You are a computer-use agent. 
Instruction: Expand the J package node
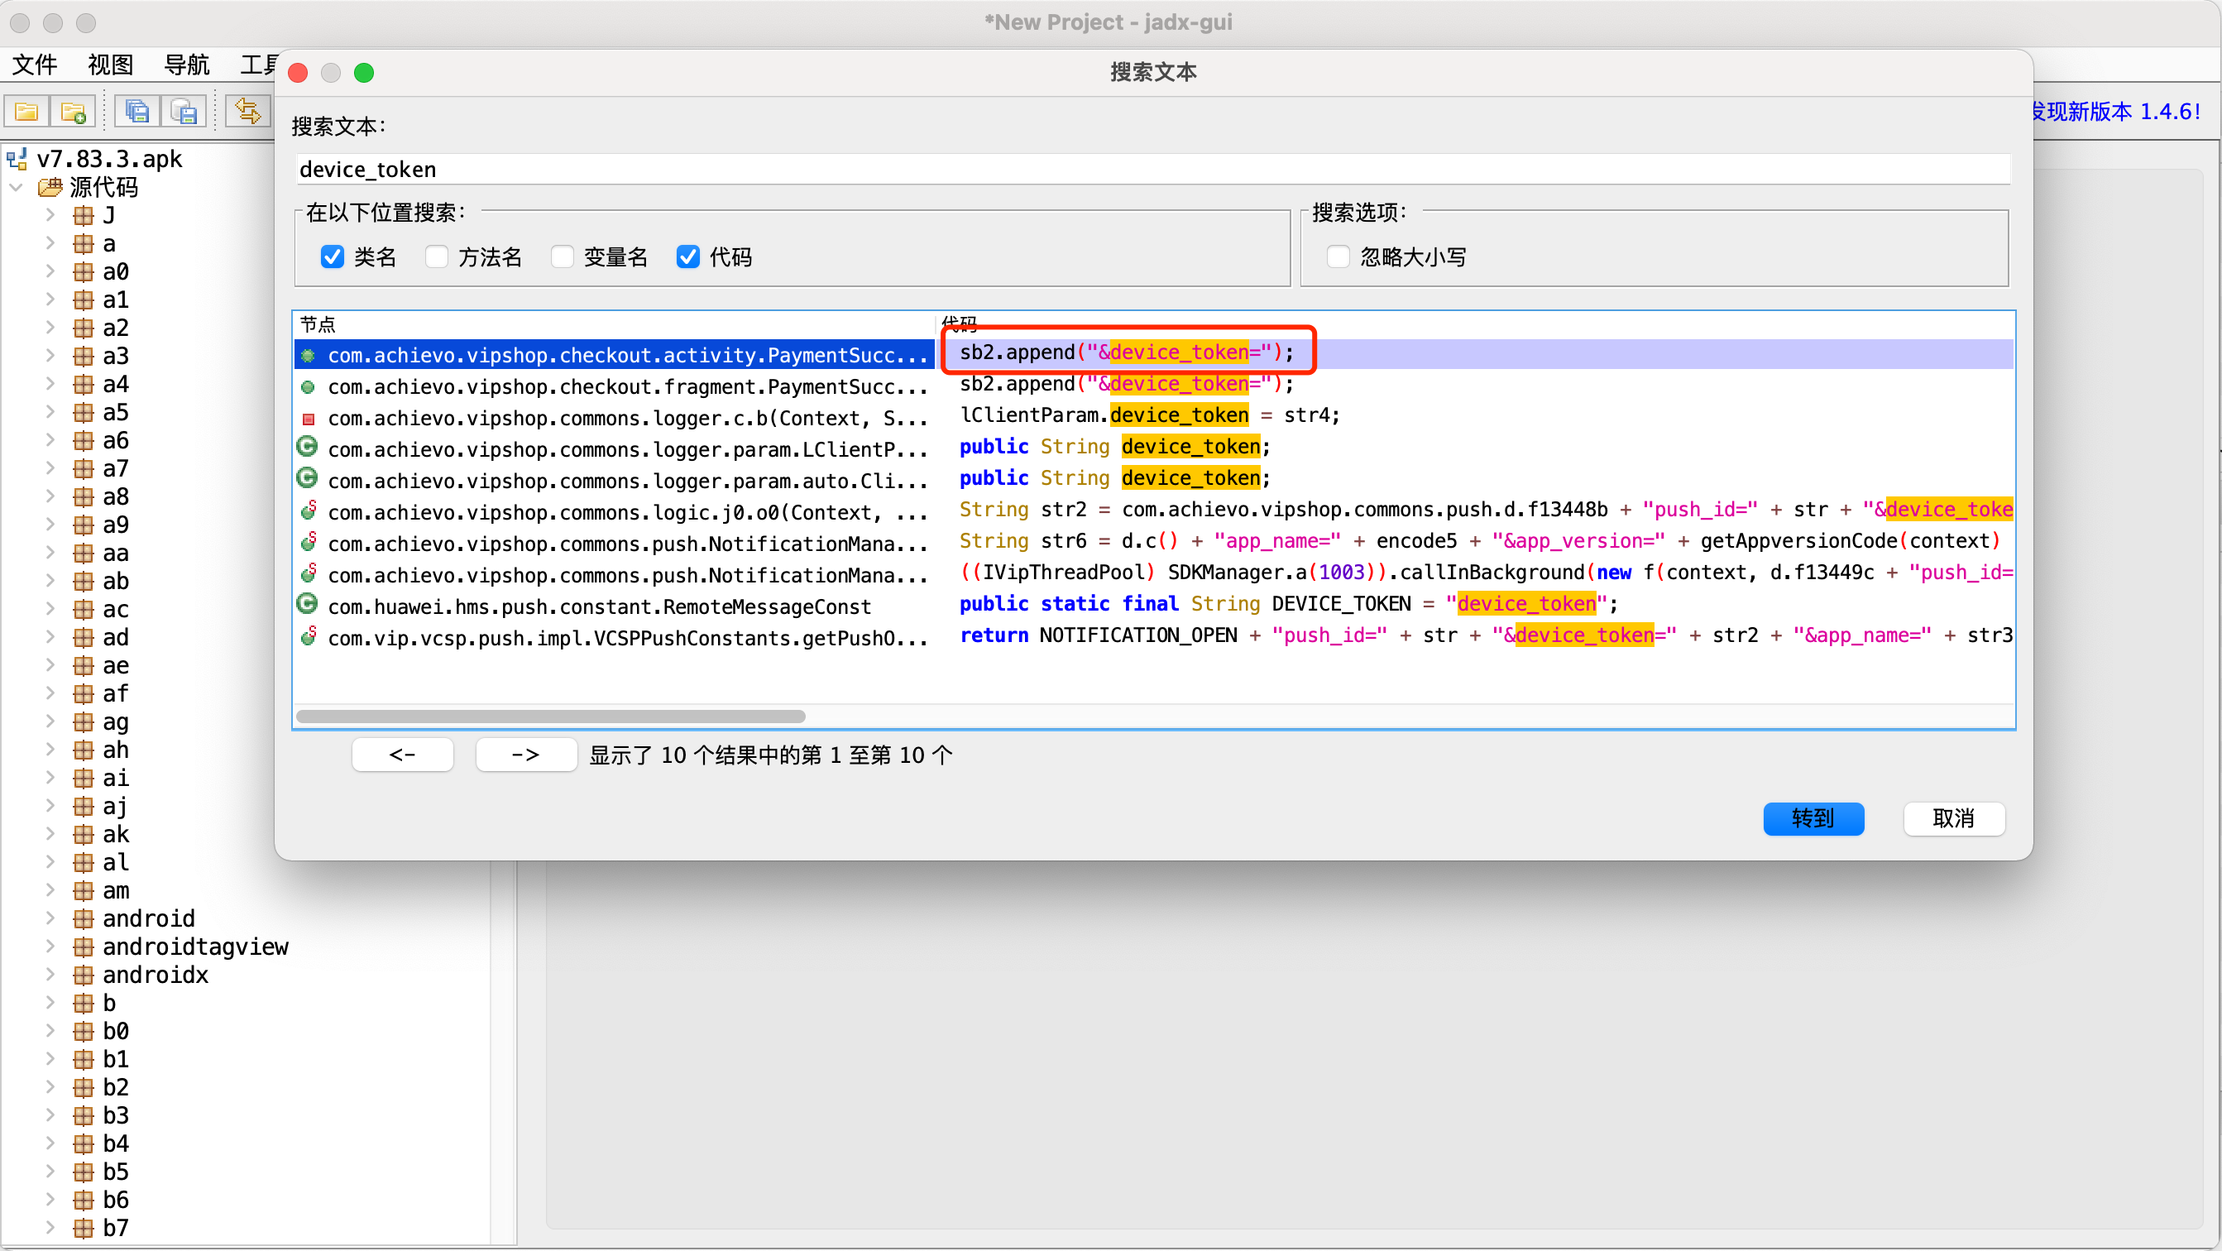(50, 216)
